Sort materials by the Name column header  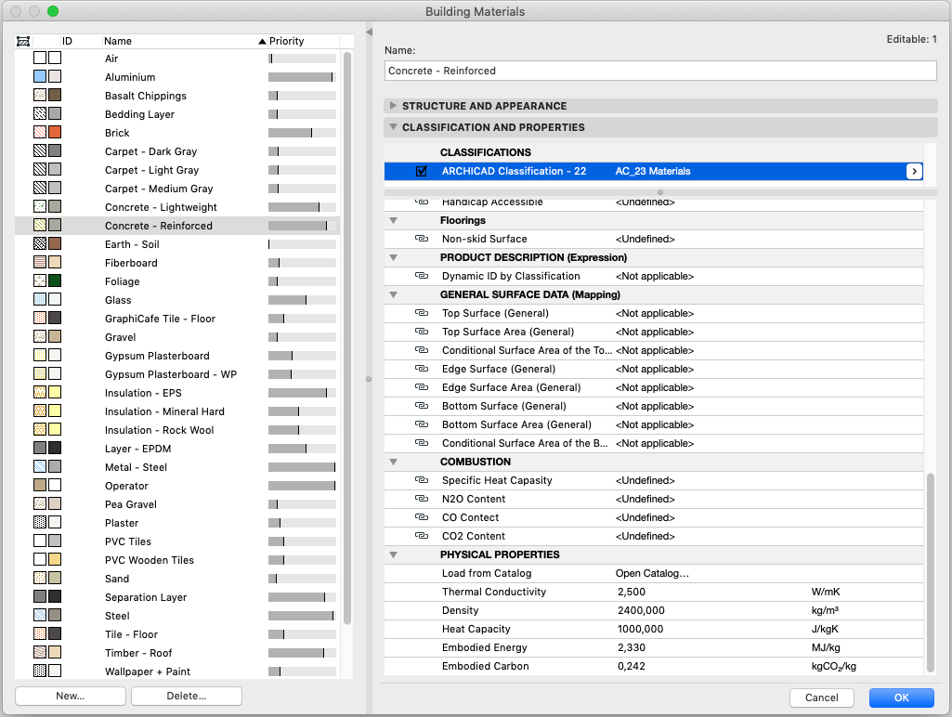coord(118,41)
